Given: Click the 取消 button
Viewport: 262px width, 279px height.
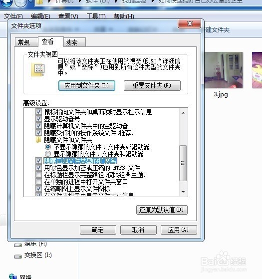Looking at the screenshot, I should (138, 230).
